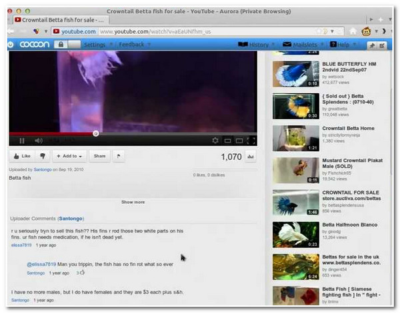Open uploader Santongo channel link
Screen dimensions: 400x313
point(43,170)
